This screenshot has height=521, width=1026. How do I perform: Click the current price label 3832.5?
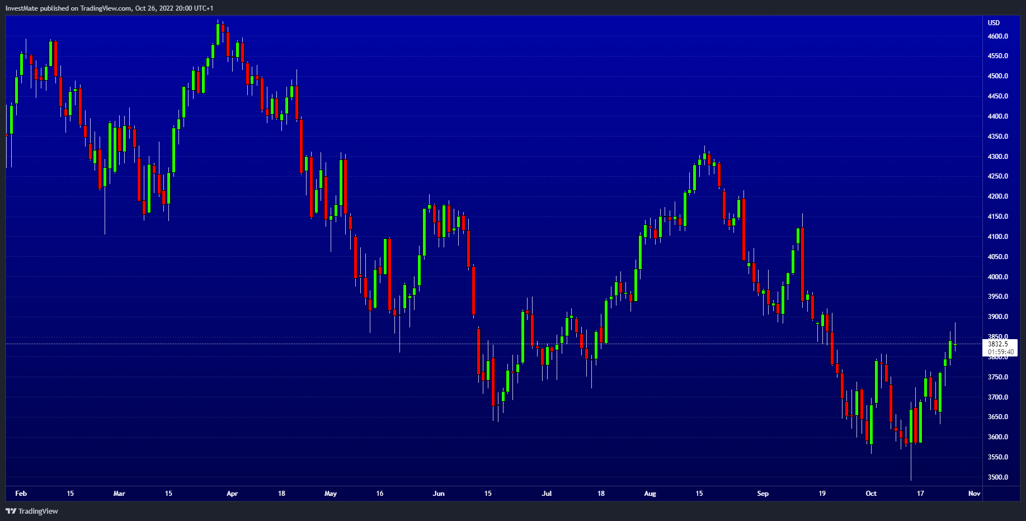click(998, 344)
